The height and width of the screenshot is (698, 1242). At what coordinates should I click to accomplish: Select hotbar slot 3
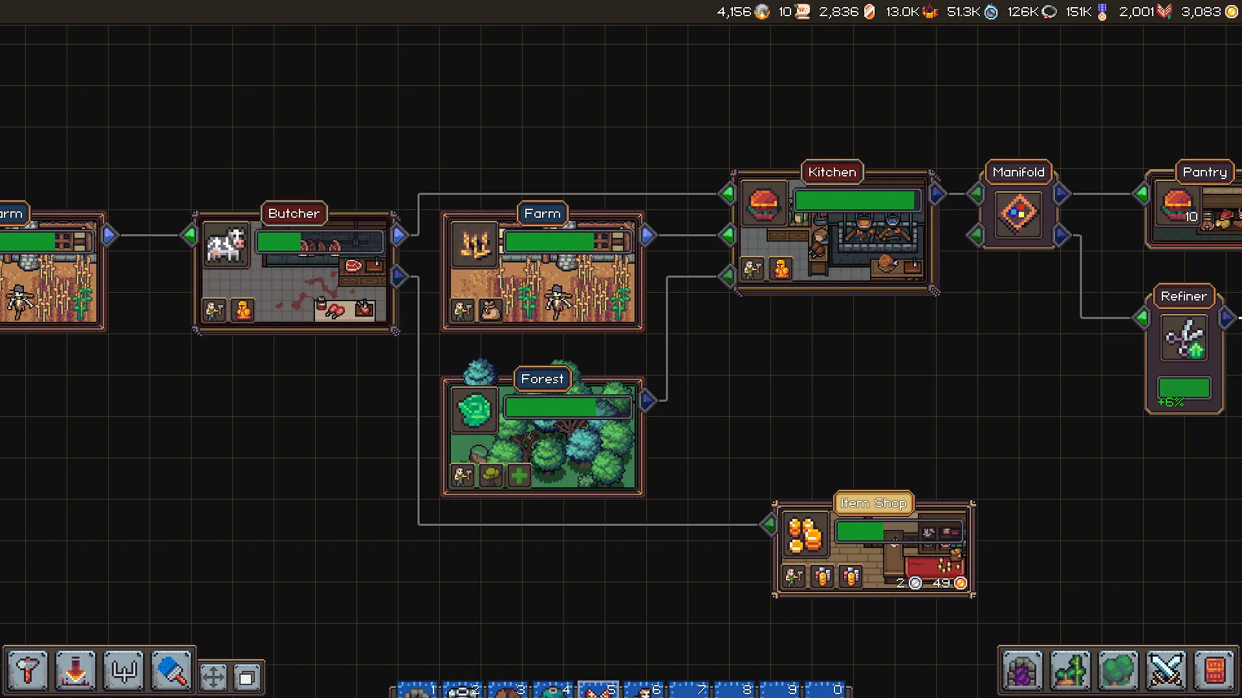(508, 690)
